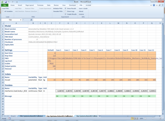Select the FMI ribbon tab
Screen dimensions: 165x121
pyautogui.click(x=81, y=5)
